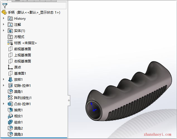Click the 基准面1 plane icon

pos(10,73)
